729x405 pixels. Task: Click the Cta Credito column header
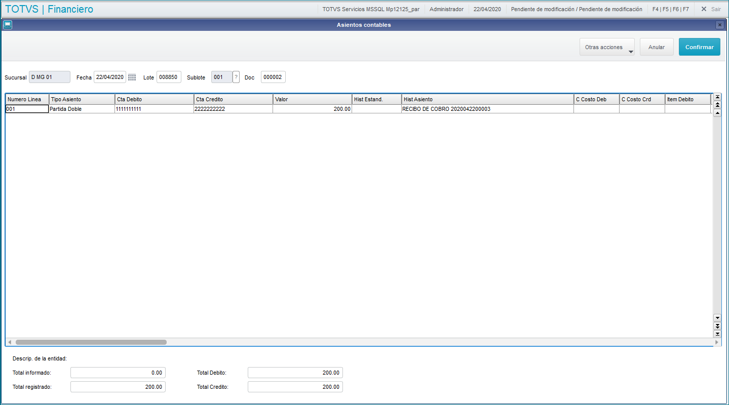[234, 99]
